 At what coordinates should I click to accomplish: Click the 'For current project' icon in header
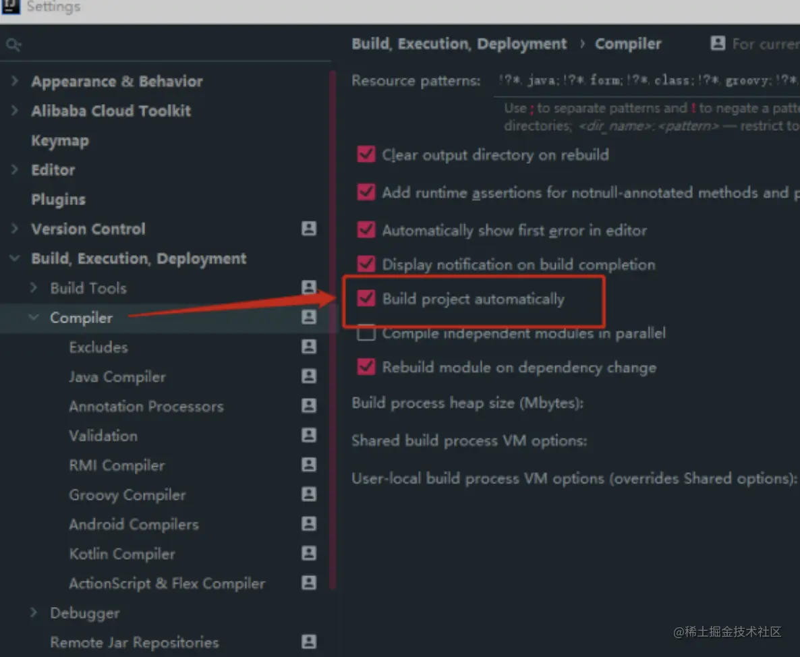(x=718, y=43)
